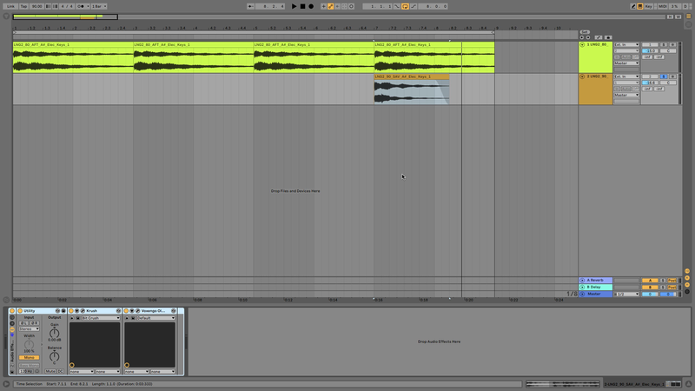695x391 pixels.
Task: Fold track 2 LNG2_90 header arrow
Action: point(582,76)
